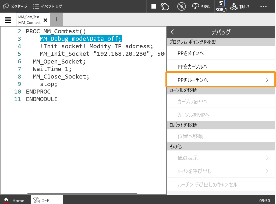Click line number 10 in gutter
Viewport: 276px width, 204px height.
pyautogui.click(x=17, y=92)
